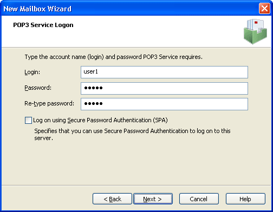Click into the Password input field
This screenshot has height=212, width=273.
click(x=164, y=88)
